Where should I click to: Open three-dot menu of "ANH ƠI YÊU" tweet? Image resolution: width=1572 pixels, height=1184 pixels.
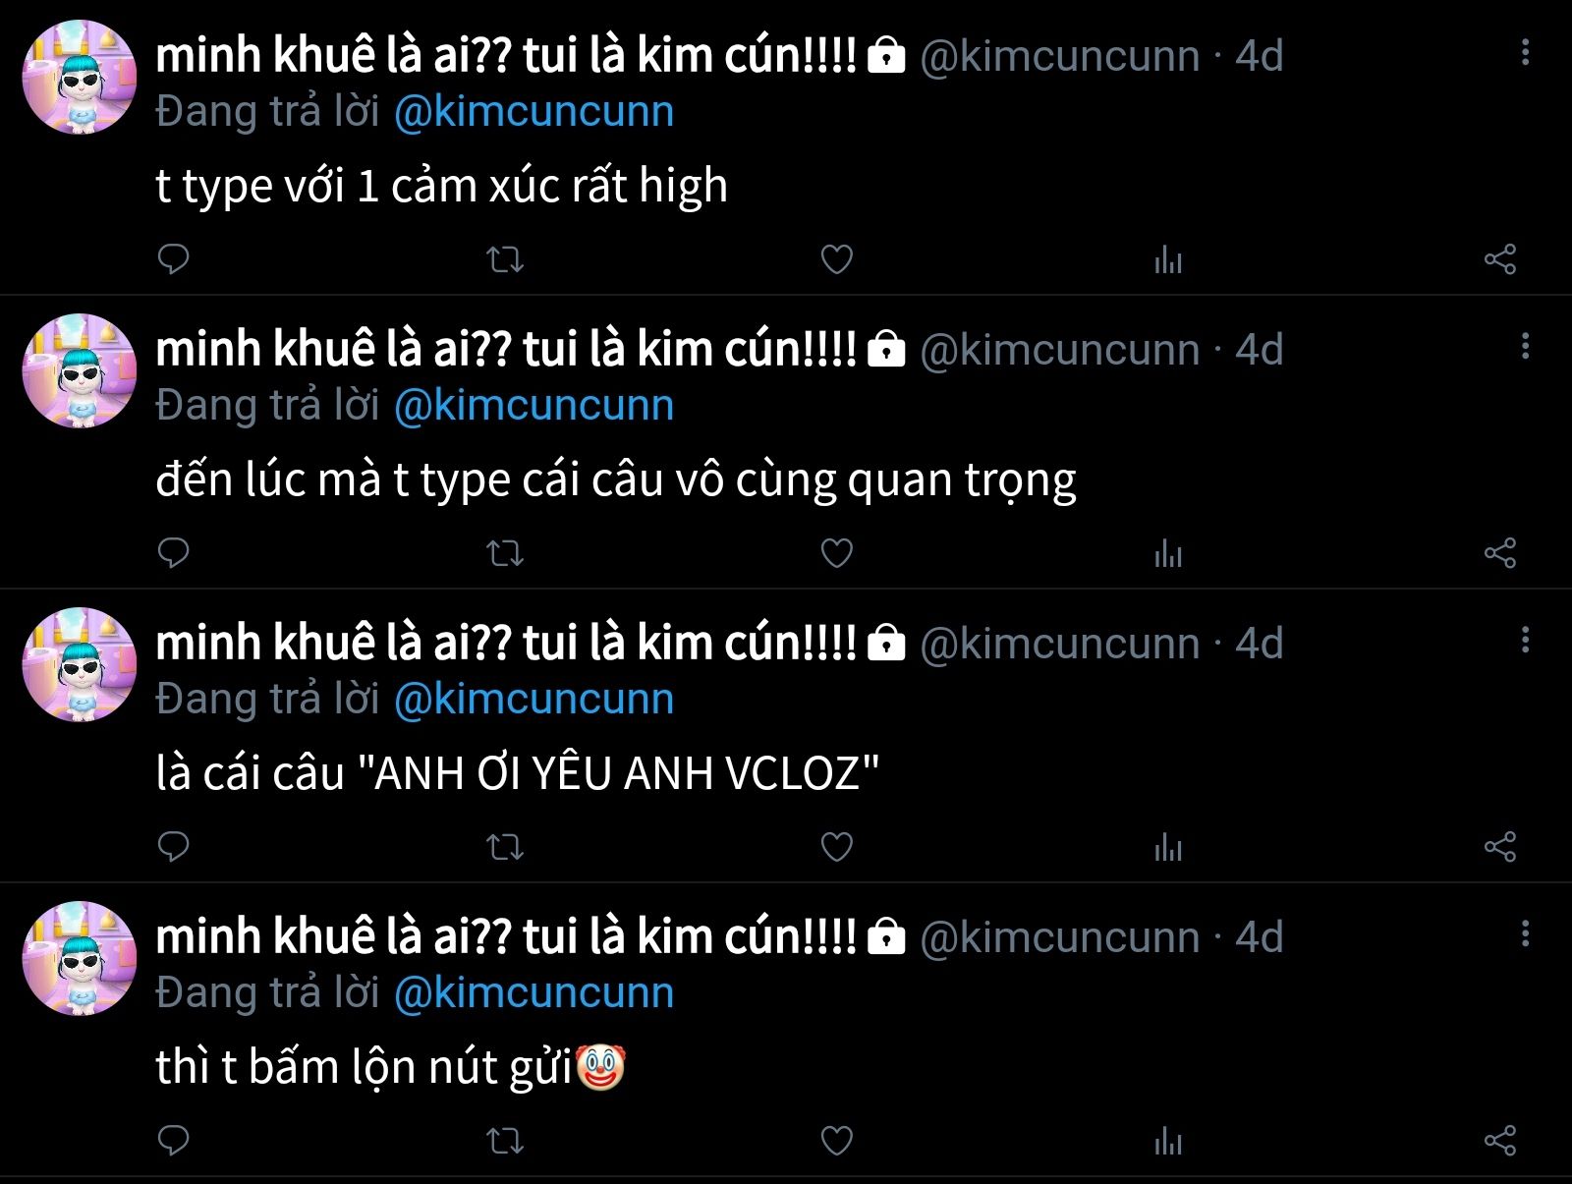(x=1525, y=640)
